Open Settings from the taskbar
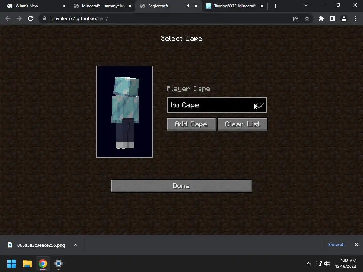Screen dimensions: 363x272 pos(58,263)
